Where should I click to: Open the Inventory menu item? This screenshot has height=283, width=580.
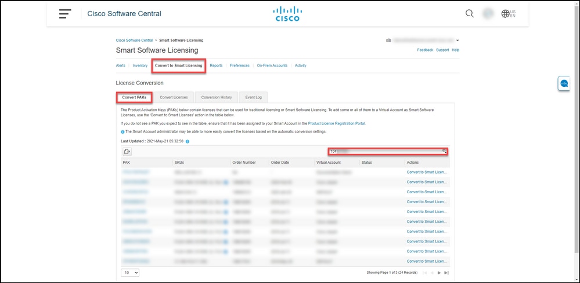(x=140, y=65)
